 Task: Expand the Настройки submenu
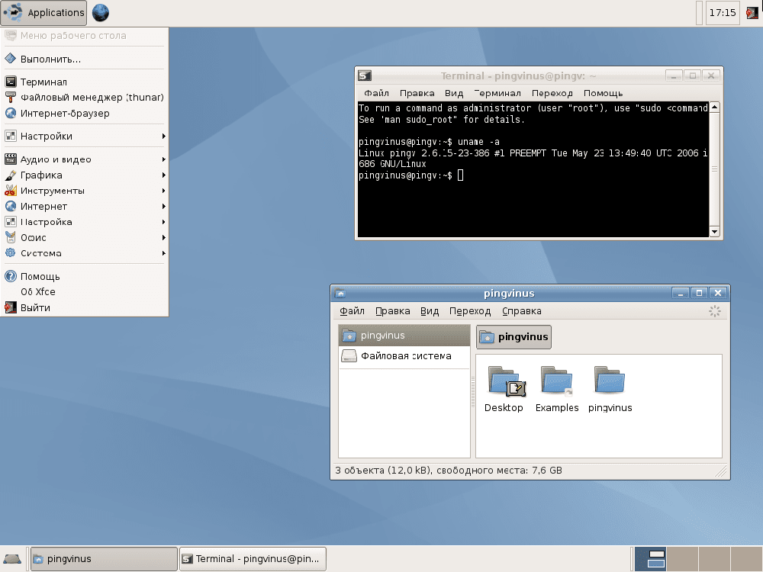tap(85, 137)
